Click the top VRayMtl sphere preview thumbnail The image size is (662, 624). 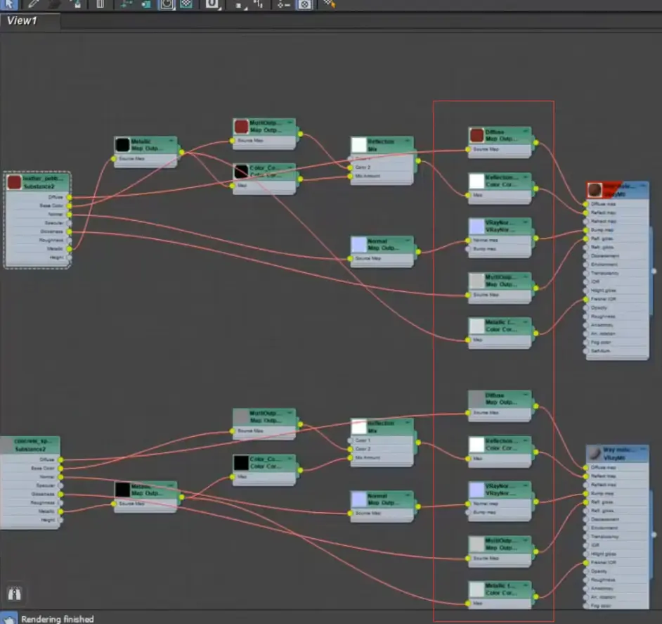click(x=595, y=190)
